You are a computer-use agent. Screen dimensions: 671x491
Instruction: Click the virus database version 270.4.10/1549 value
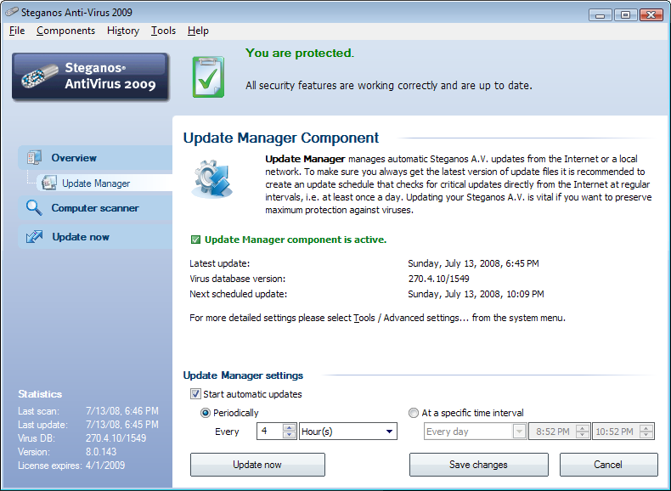(438, 279)
